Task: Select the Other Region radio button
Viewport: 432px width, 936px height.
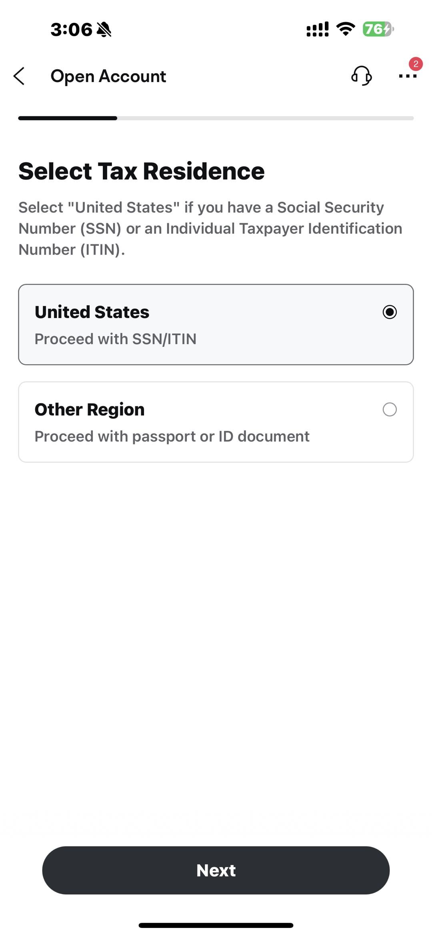Action: click(390, 410)
